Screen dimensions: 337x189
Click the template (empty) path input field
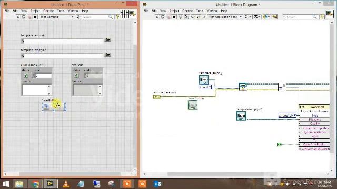pos(64,41)
